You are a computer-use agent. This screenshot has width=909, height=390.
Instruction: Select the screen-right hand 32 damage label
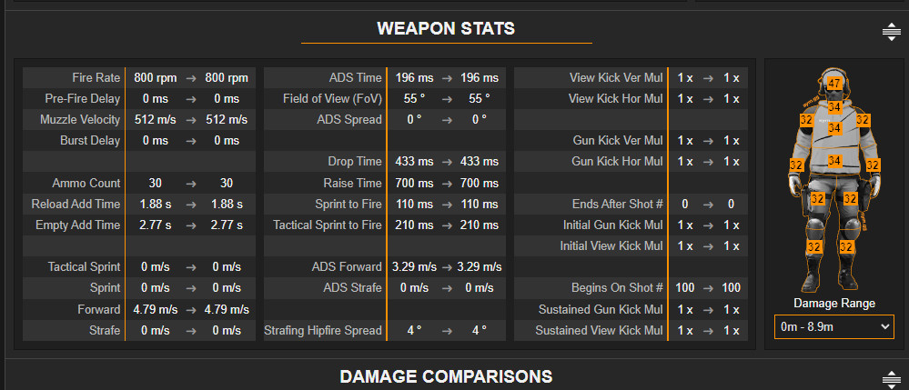click(x=873, y=165)
